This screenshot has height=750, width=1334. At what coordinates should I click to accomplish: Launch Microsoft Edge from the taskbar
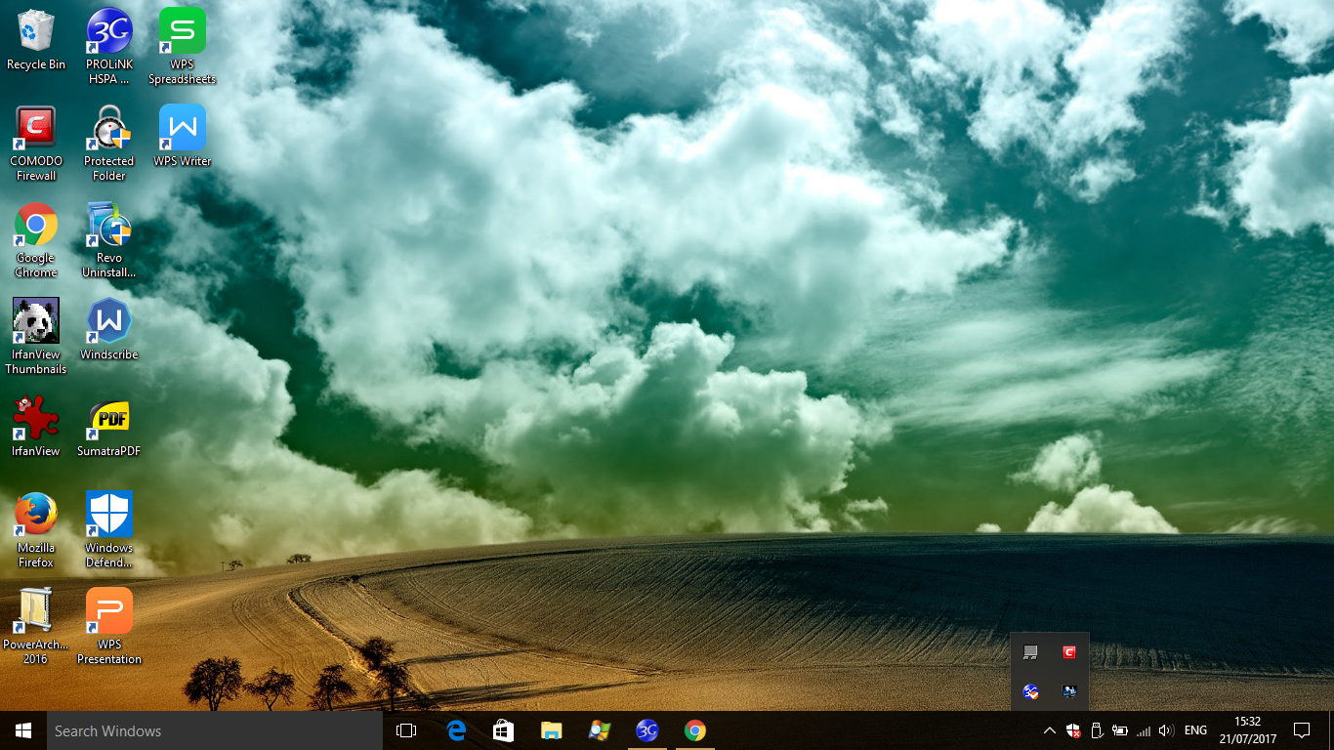[x=455, y=730]
